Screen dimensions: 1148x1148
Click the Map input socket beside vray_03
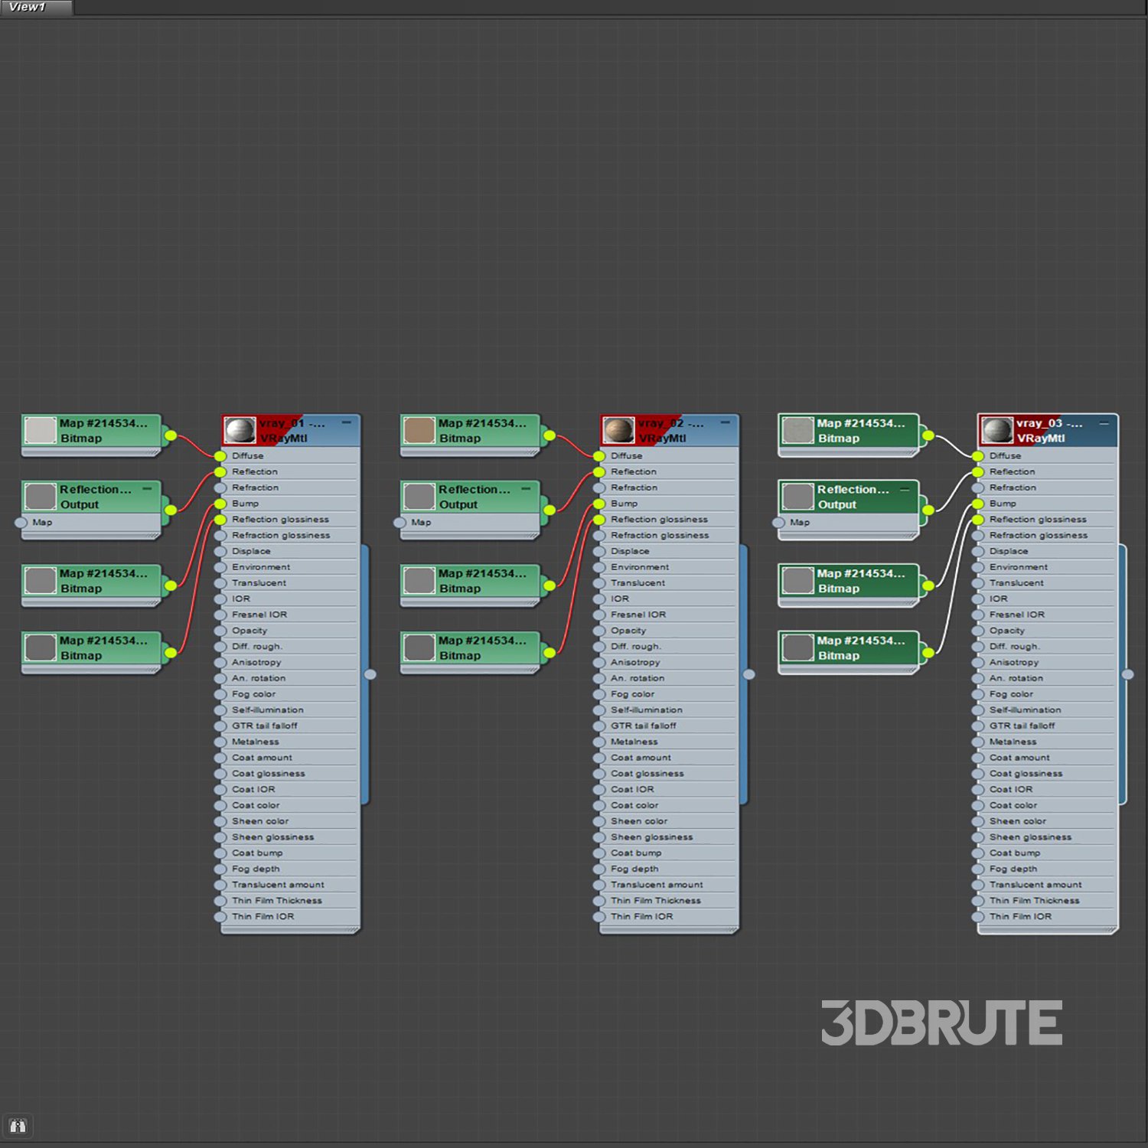point(778,523)
